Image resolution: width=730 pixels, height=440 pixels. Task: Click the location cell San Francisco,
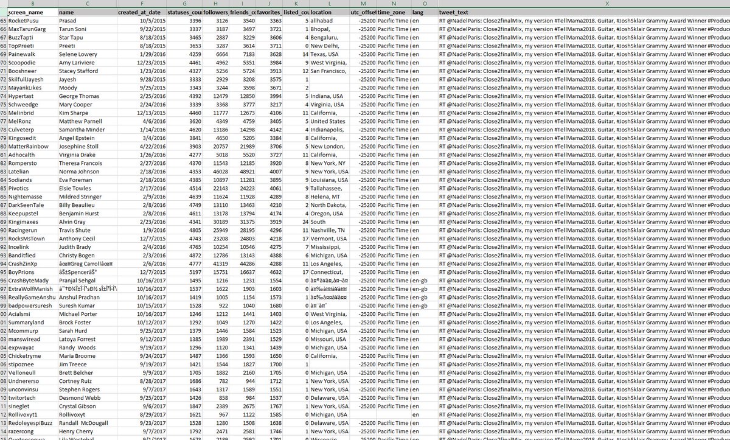coord(329,71)
